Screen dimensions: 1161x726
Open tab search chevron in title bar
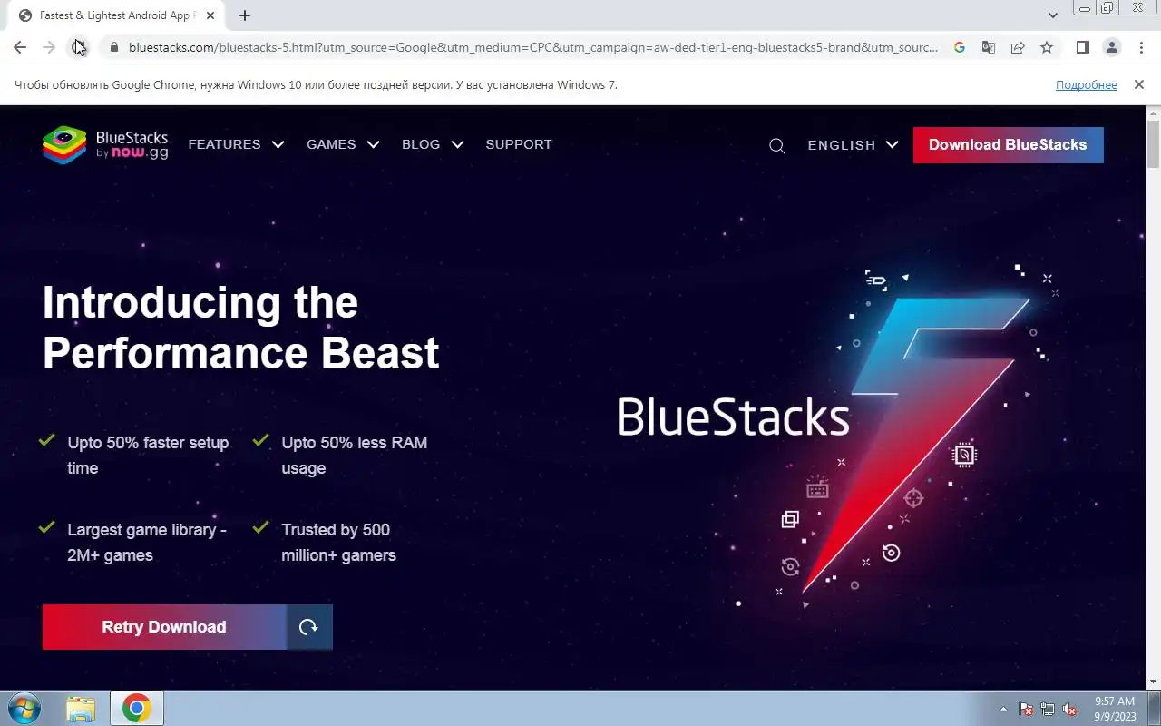1052,15
